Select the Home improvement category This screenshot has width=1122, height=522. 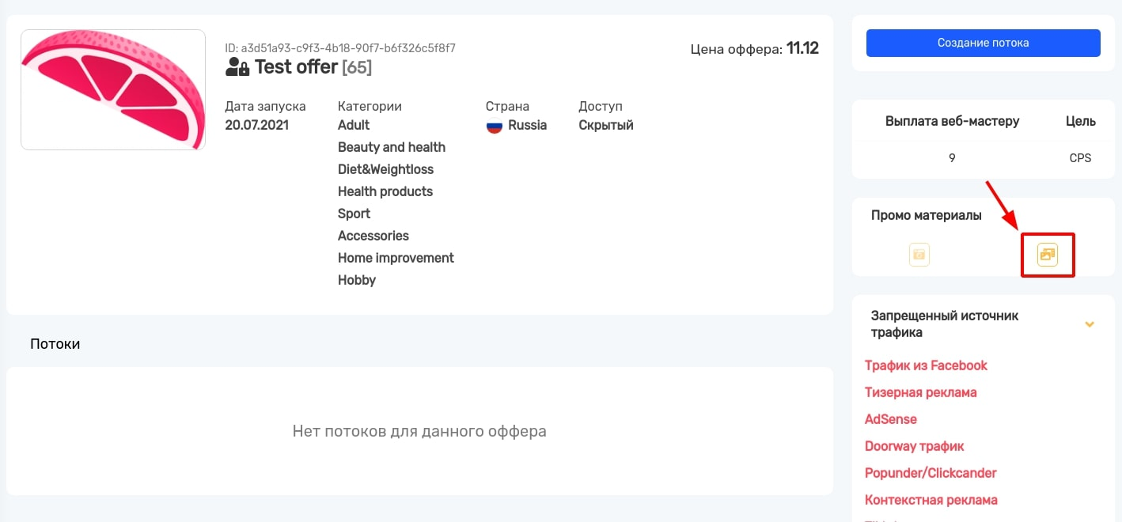pyautogui.click(x=396, y=258)
